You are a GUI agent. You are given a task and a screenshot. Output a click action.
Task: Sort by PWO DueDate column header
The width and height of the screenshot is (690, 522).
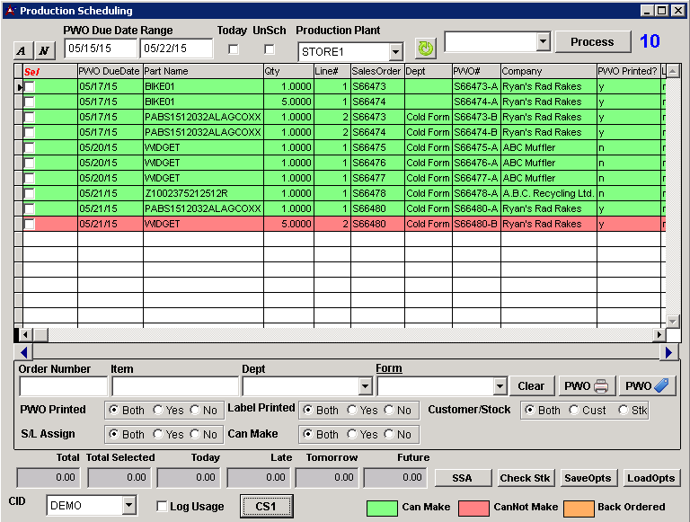pyautogui.click(x=110, y=71)
